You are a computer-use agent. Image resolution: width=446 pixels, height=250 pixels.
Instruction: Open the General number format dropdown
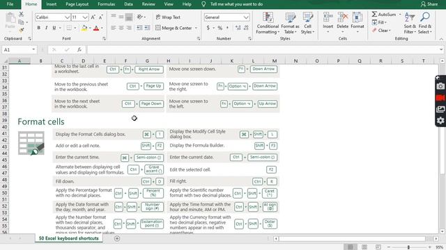point(246,17)
